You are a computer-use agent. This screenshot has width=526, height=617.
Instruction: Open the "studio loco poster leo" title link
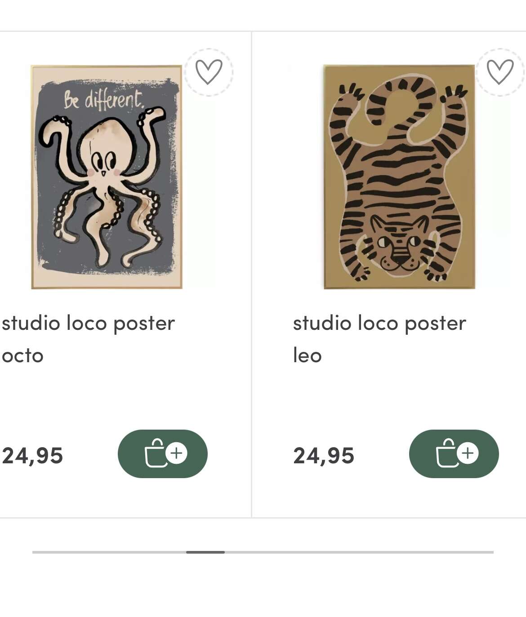(379, 324)
